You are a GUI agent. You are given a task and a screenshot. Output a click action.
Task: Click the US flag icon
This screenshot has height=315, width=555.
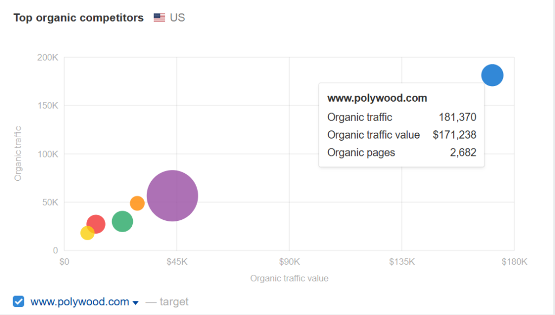159,18
